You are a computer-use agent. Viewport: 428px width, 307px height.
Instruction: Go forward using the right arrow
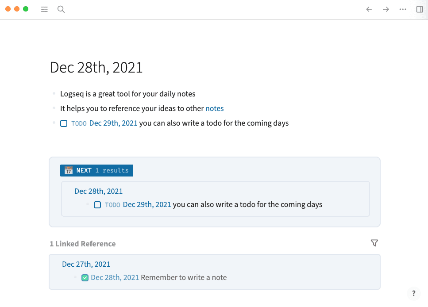point(386,9)
